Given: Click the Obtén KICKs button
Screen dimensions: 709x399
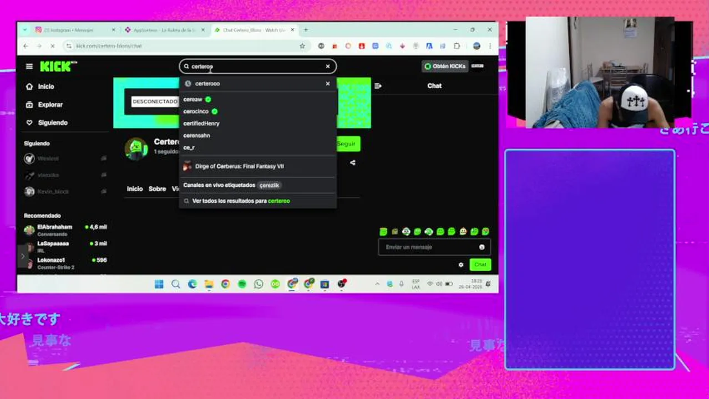Looking at the screenshot, I should (x=444, y=66).
